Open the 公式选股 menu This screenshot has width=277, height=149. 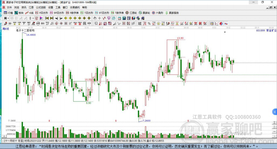pos(41,7)
